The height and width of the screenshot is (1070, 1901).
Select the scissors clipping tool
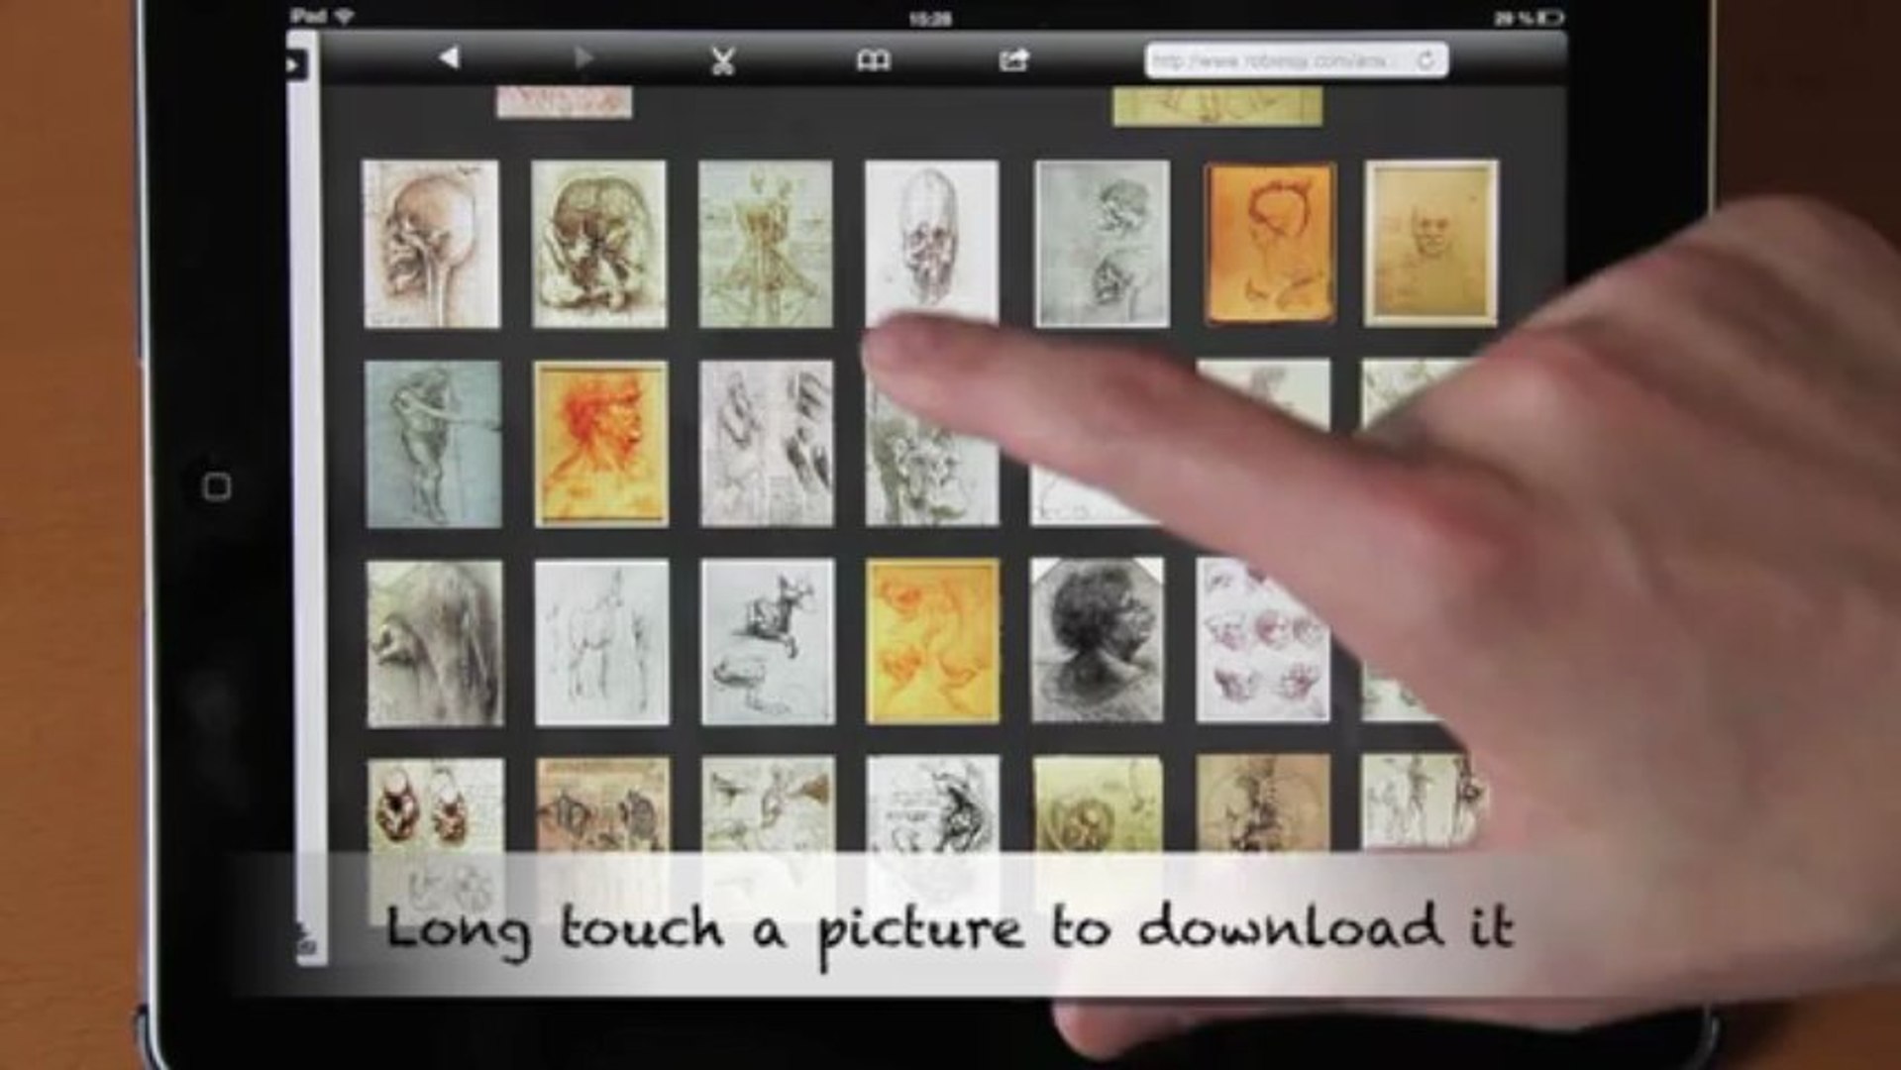coord(723,61)
